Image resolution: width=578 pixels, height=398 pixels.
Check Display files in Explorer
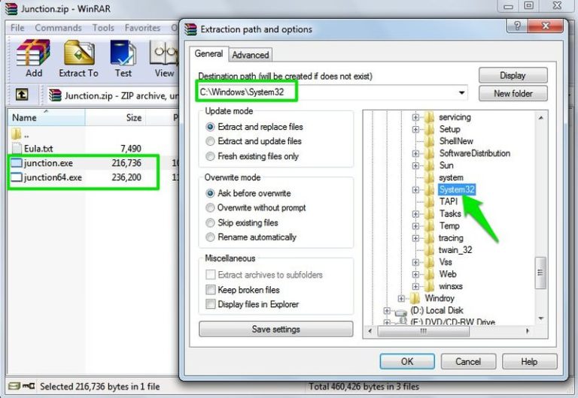coord(253,304)
